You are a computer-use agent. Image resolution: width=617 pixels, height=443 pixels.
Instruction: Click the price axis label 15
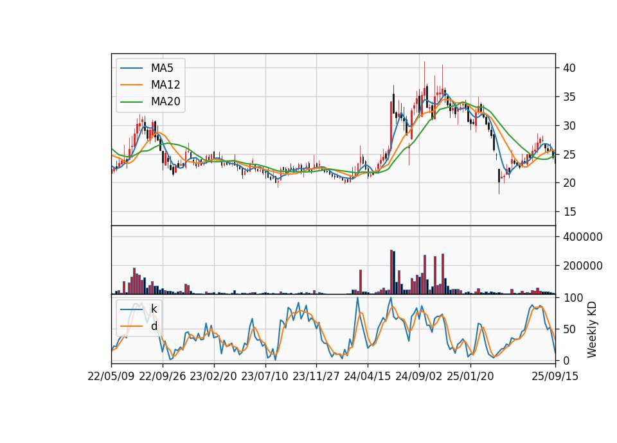tap(569, 212)
